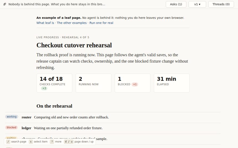Open the Threads (0) panel
This screenshot has height=148, width=238.
tap(221, 4)
